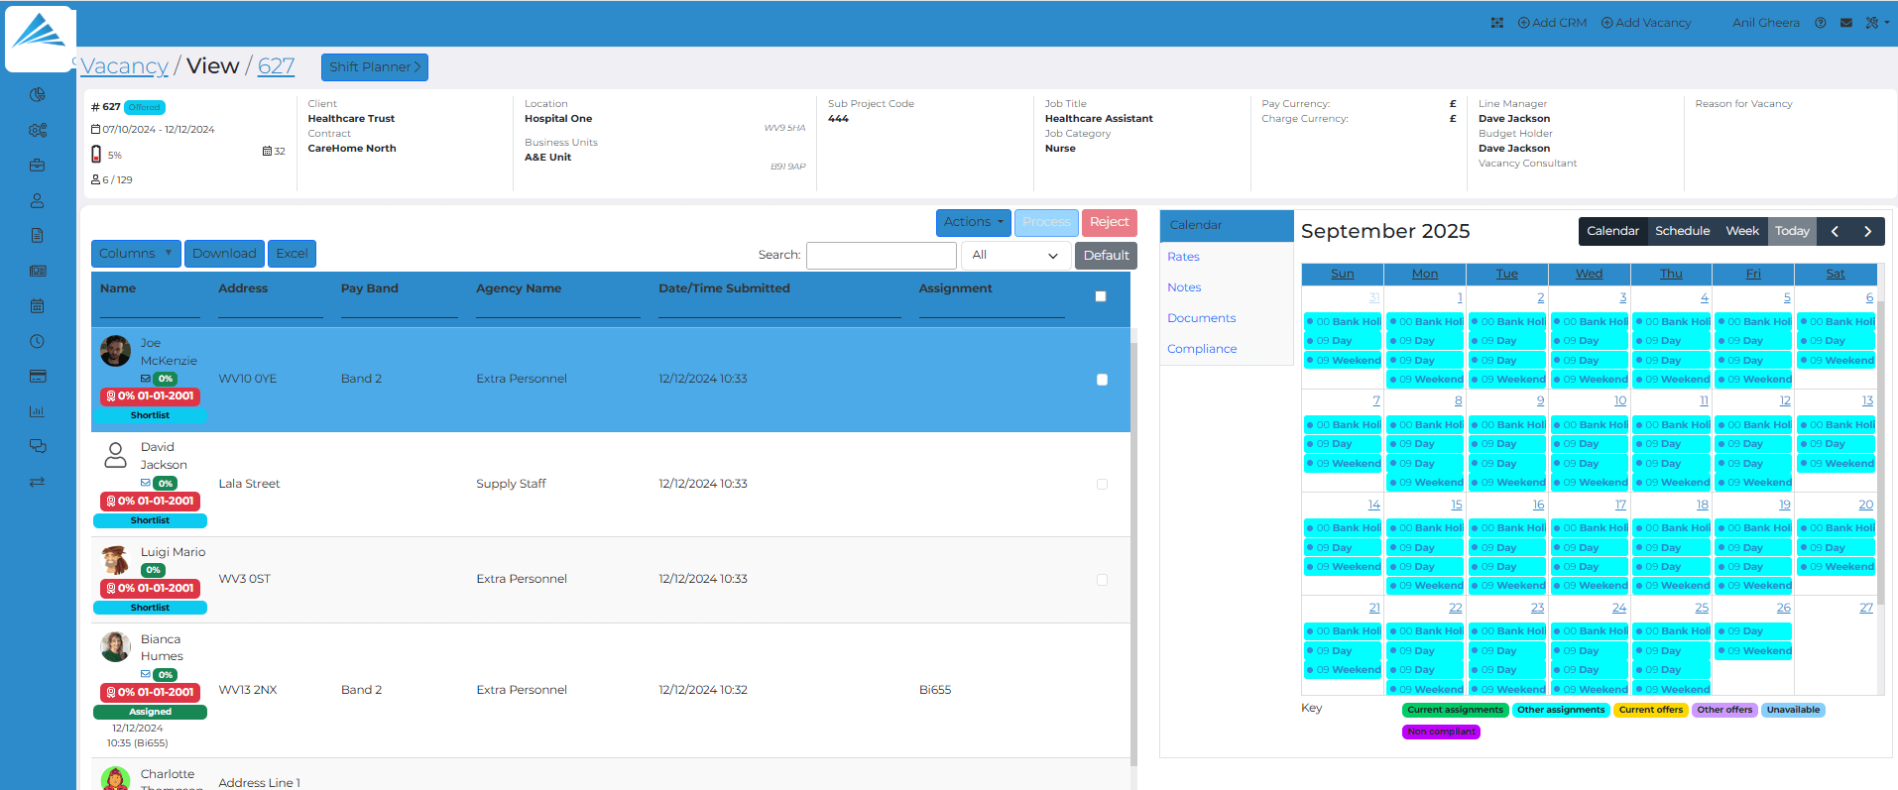Open the ID card icon in sidebar
1898x790 pixels.
(x=38, y=271)
